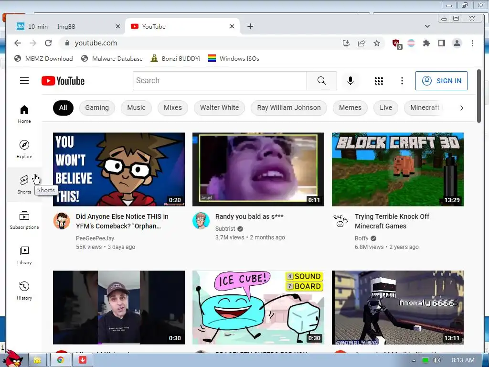Click the striped round extension icon

pyautogui.click(x=411, y=43)
